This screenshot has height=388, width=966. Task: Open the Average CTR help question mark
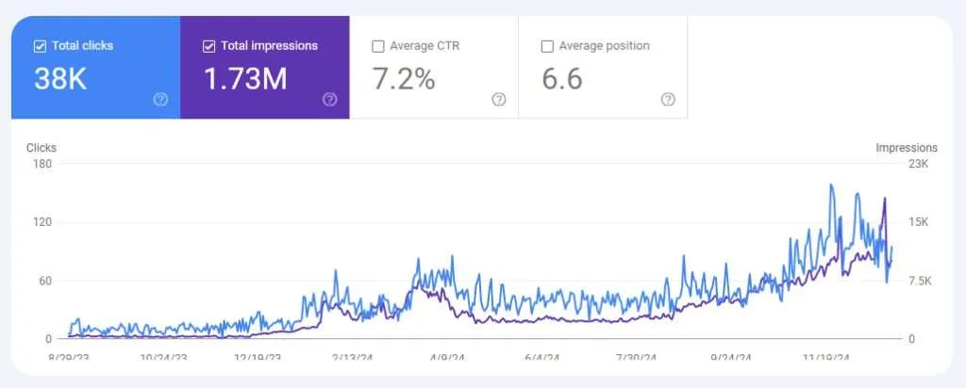pyautogui.click(x=498, y=99)
